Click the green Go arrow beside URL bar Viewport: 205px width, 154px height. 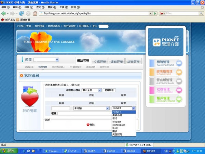pos(155,13)
